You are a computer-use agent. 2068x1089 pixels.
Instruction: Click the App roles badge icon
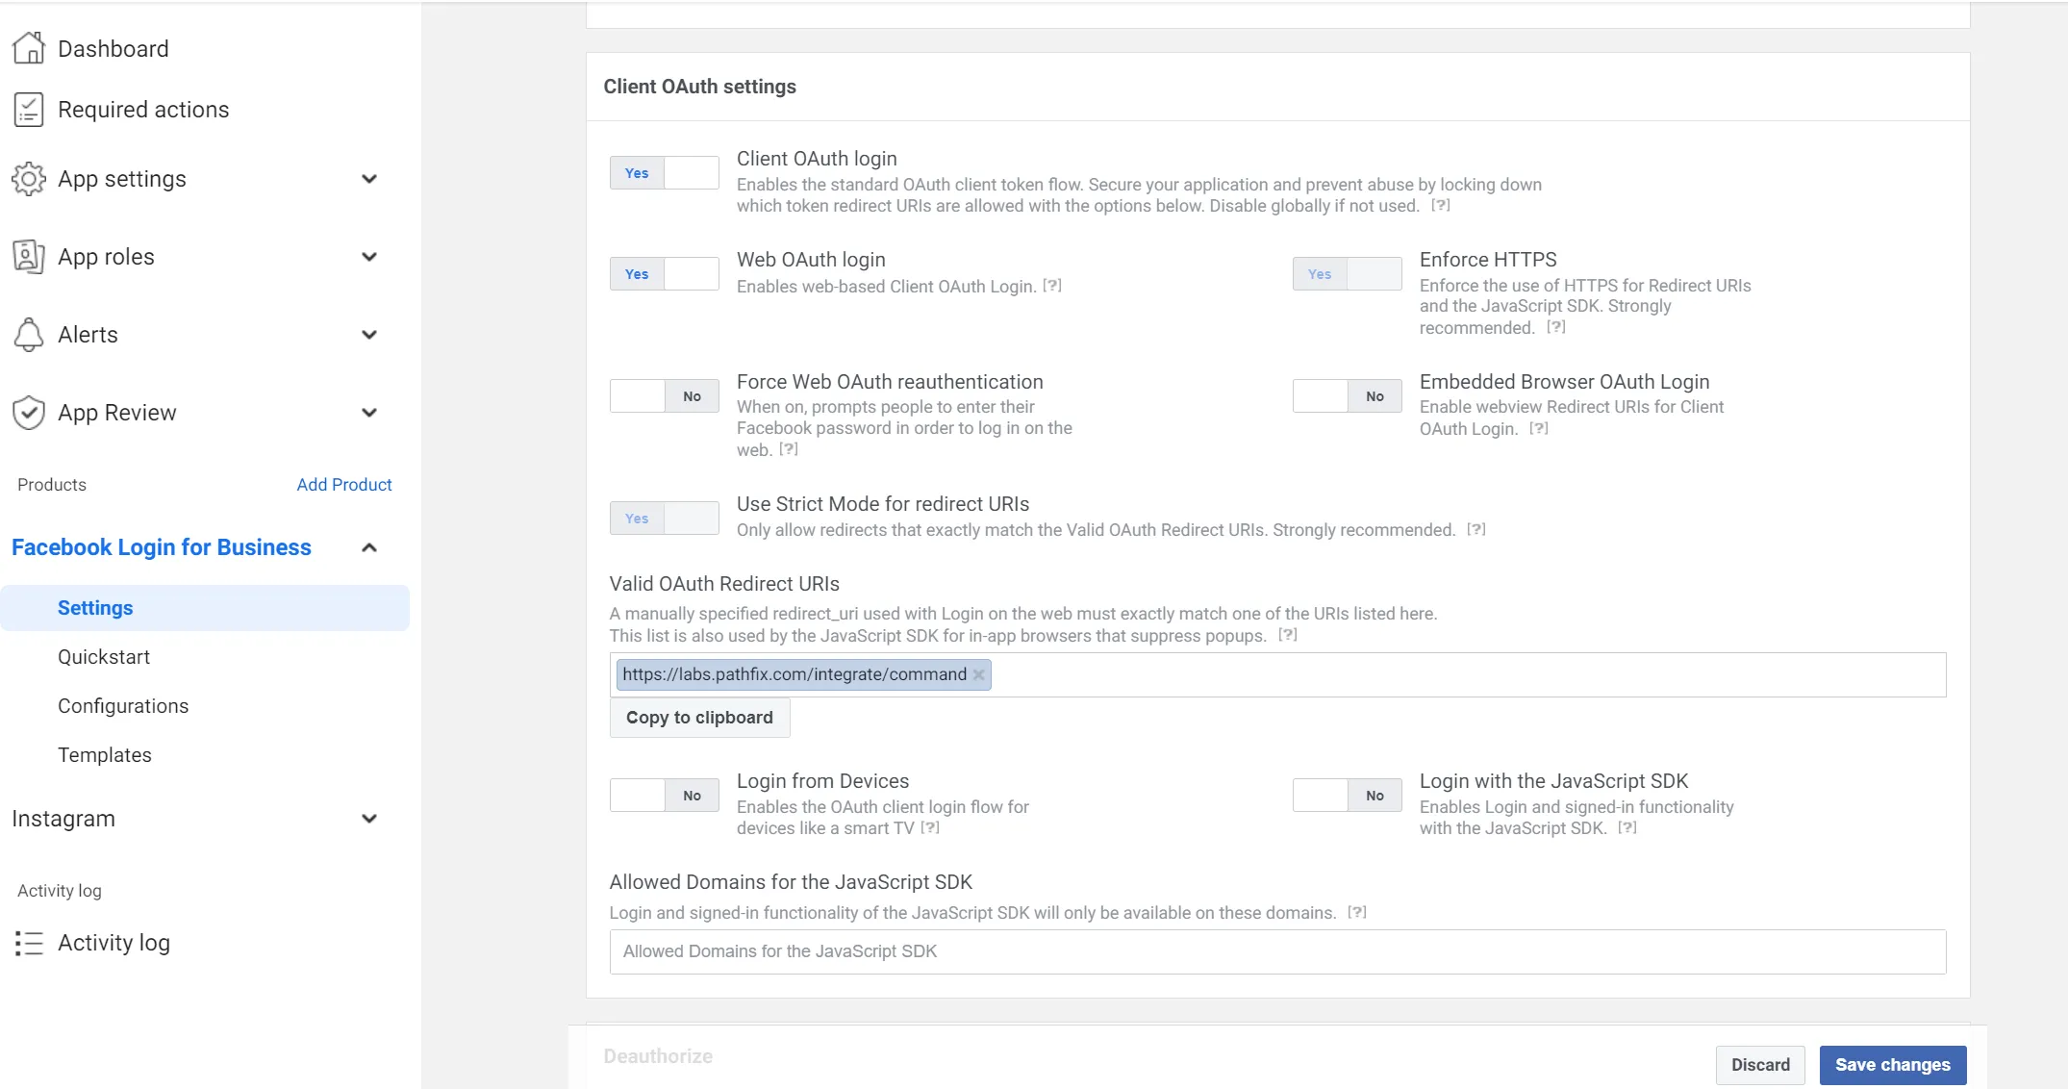29,257
